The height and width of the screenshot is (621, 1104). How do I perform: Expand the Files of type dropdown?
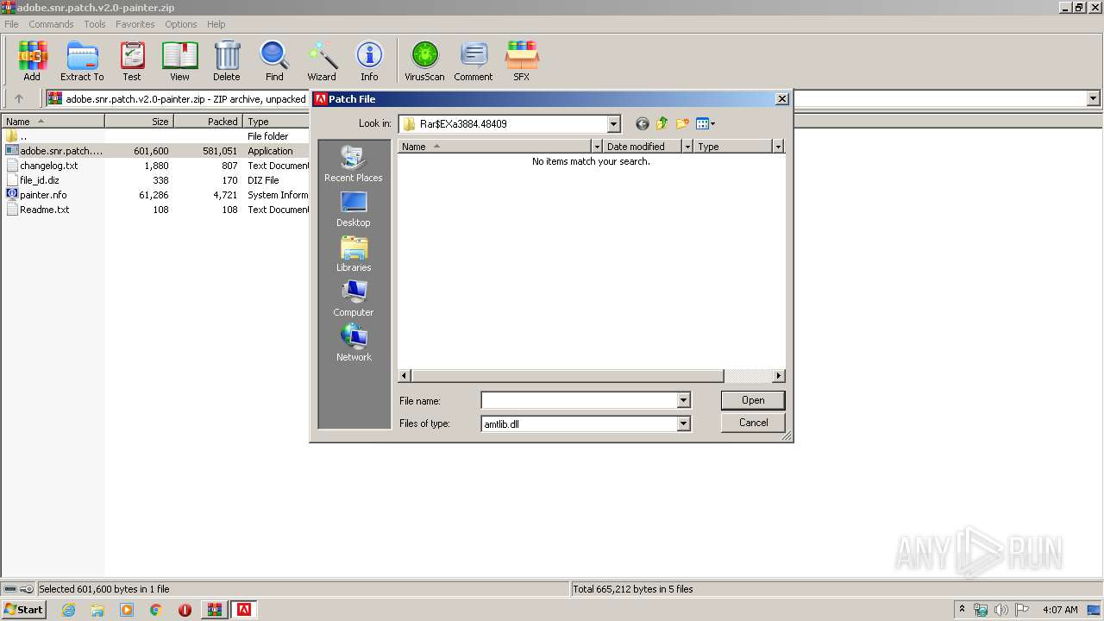click(683, 423)
